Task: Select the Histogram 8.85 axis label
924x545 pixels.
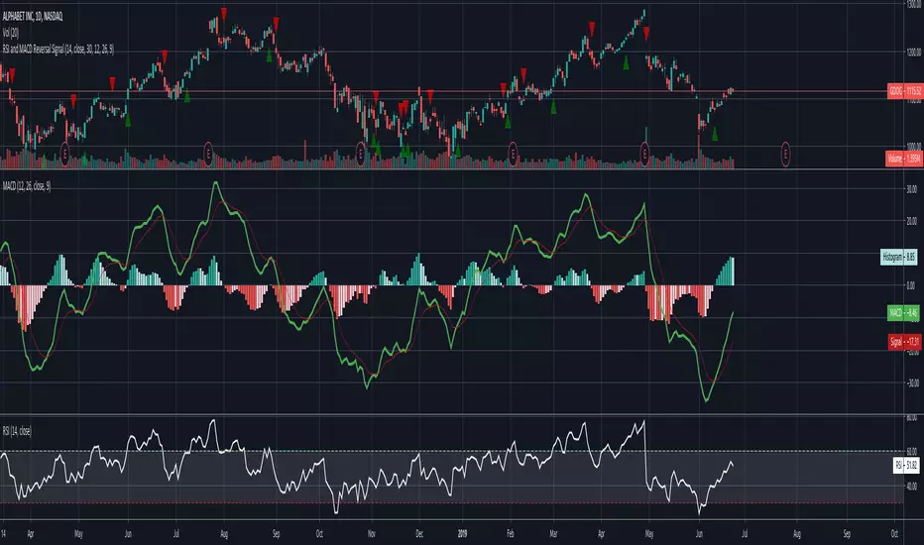Action: (x=899, y=257)
